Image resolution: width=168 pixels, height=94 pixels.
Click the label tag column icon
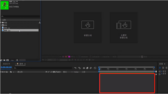coord(11,72)
